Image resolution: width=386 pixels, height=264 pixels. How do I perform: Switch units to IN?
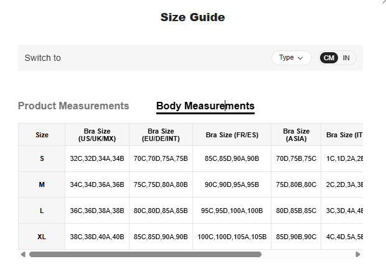tap(346, 58)
